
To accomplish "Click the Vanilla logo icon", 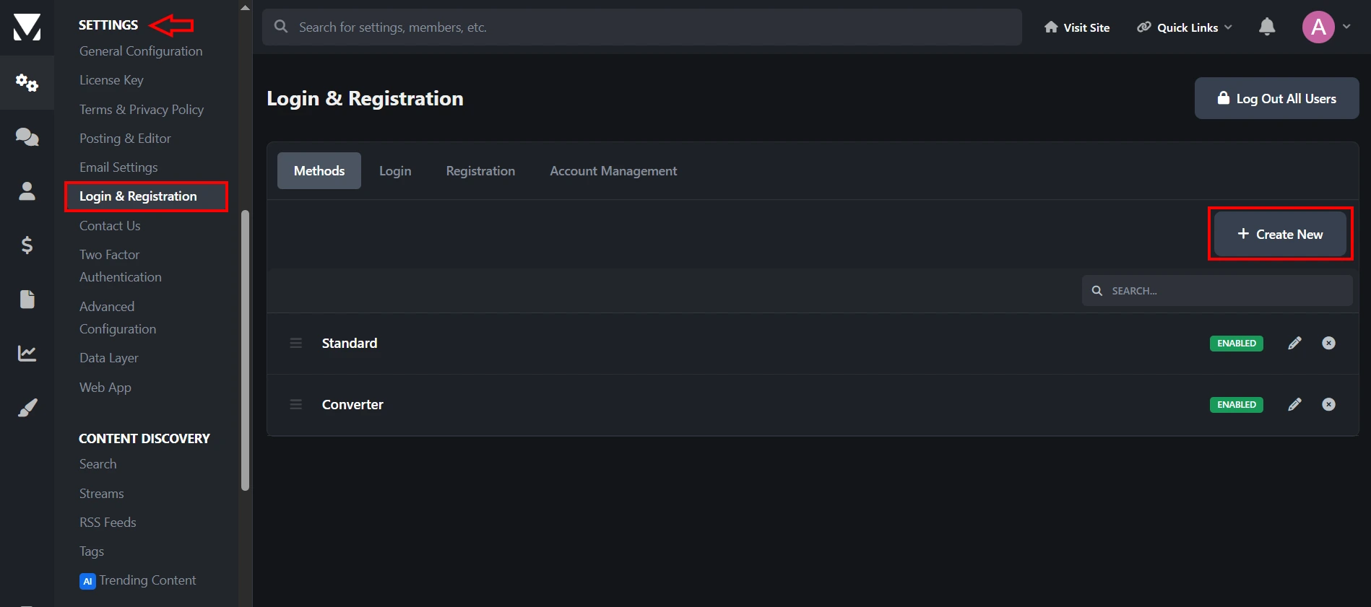I will tap(27, 27).
